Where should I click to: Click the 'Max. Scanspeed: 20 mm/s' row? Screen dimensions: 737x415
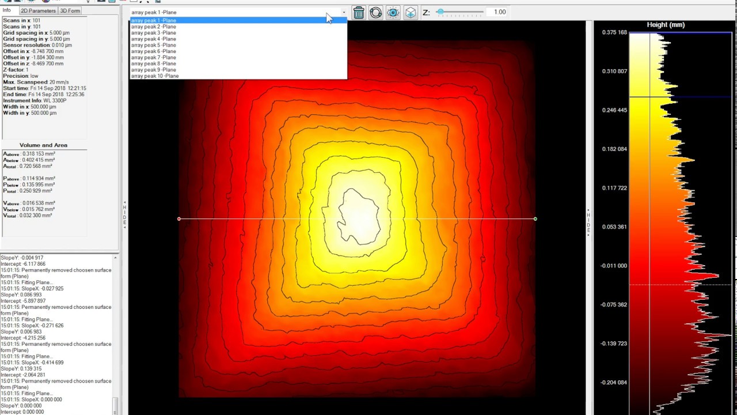pos(36,82)
